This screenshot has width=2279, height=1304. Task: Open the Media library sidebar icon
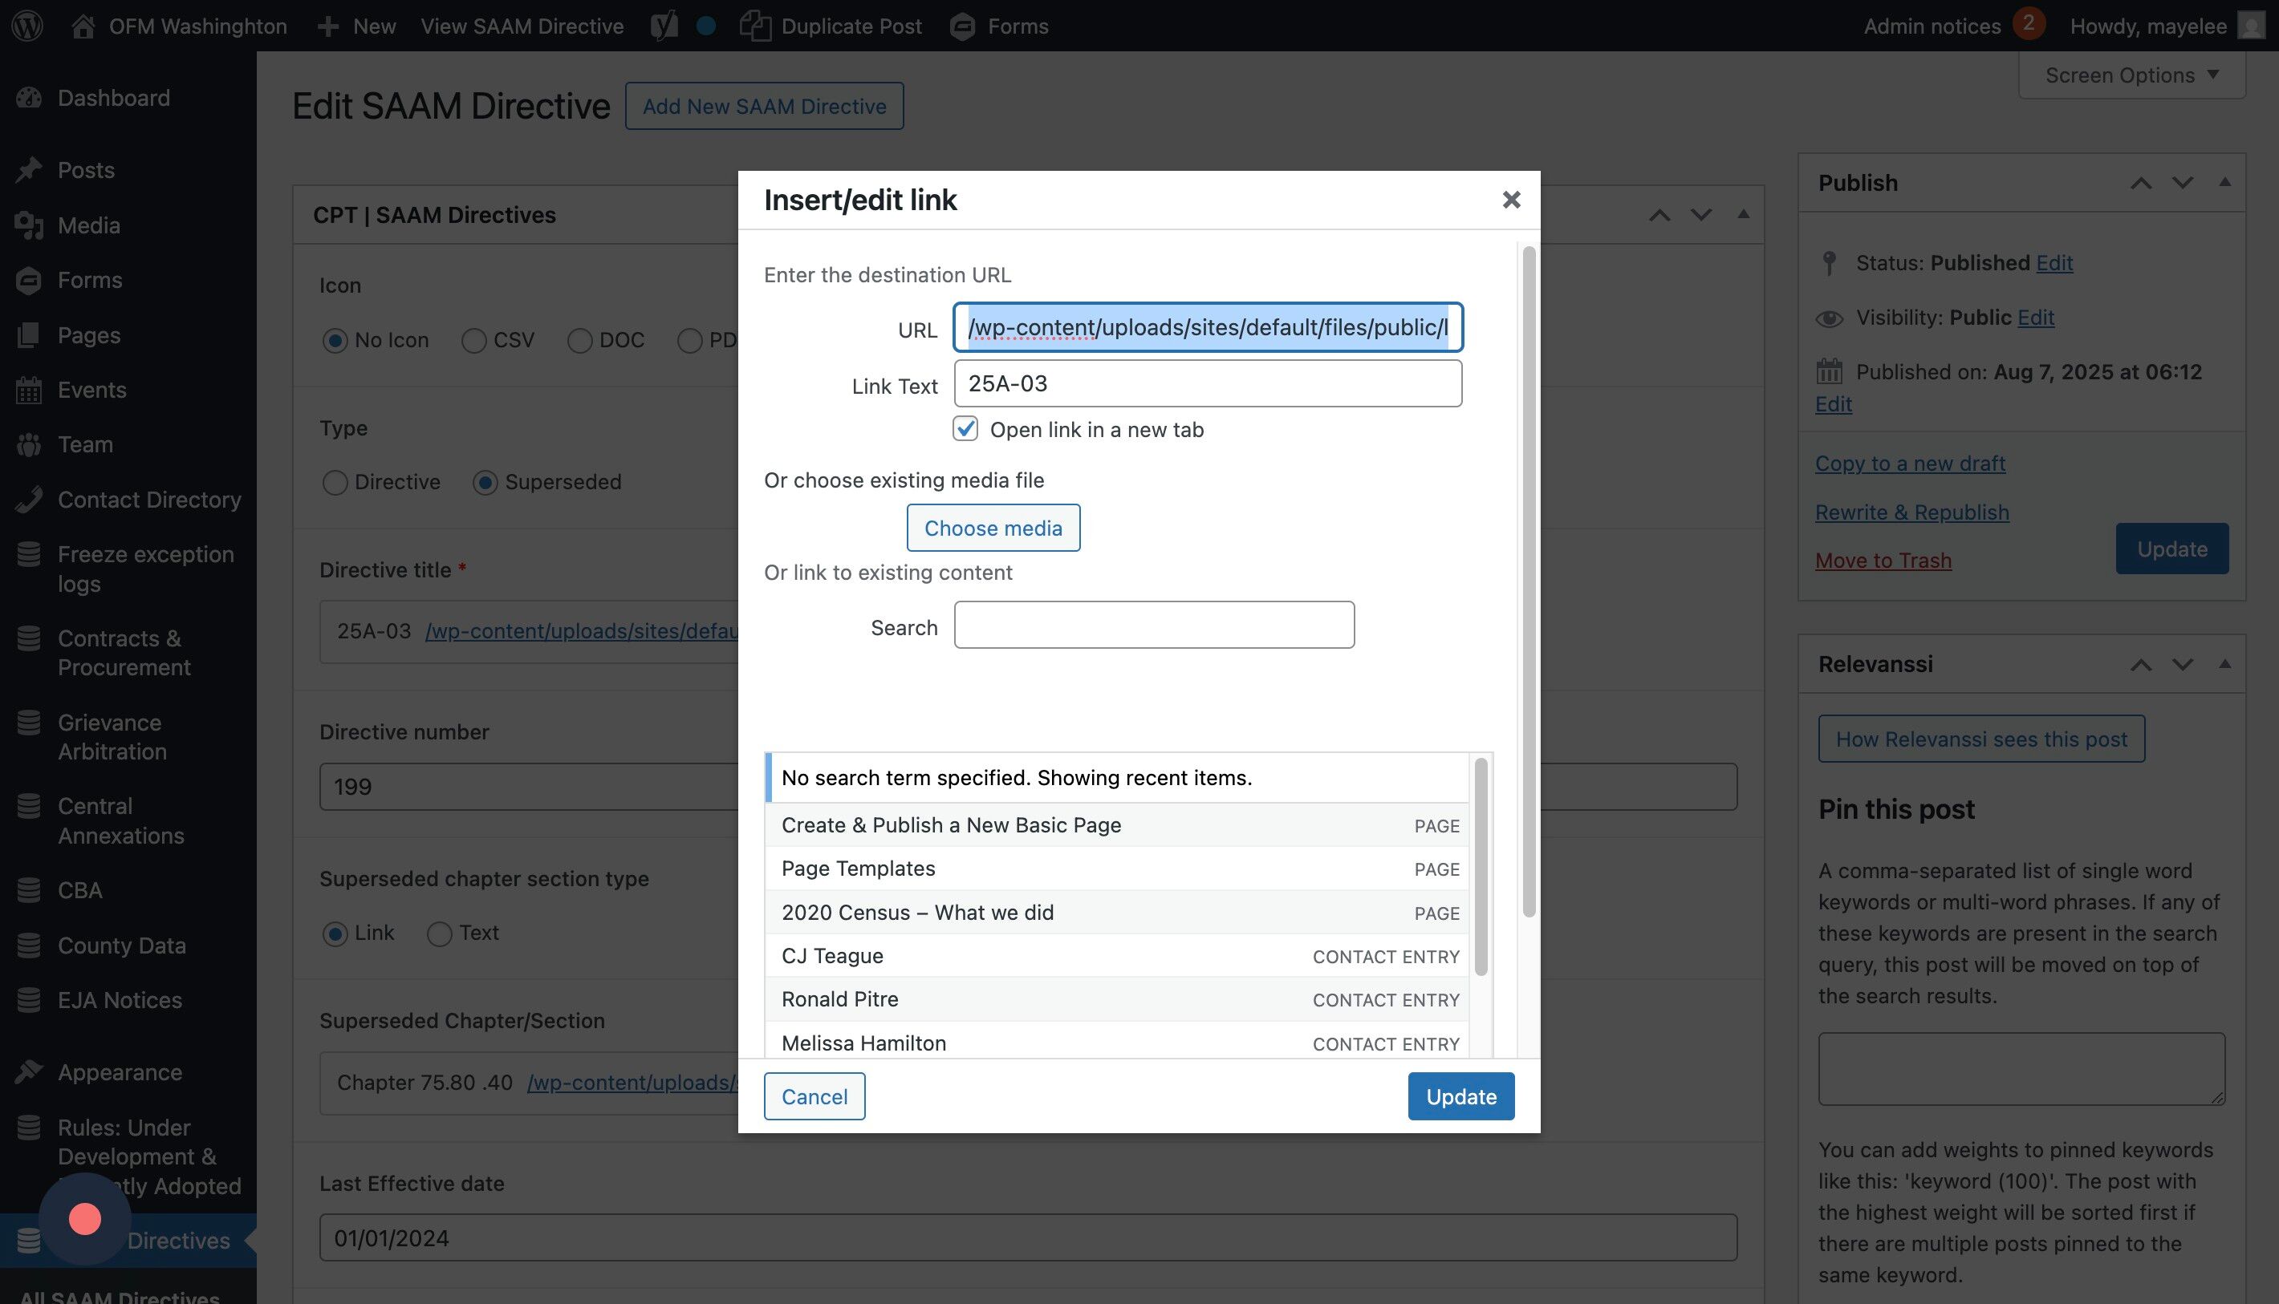pyautogui.click(x=29, y=225)
